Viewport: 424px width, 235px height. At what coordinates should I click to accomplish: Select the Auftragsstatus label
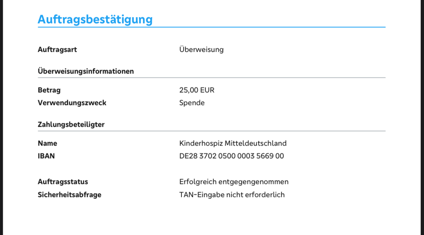click(x=63, y=182)
